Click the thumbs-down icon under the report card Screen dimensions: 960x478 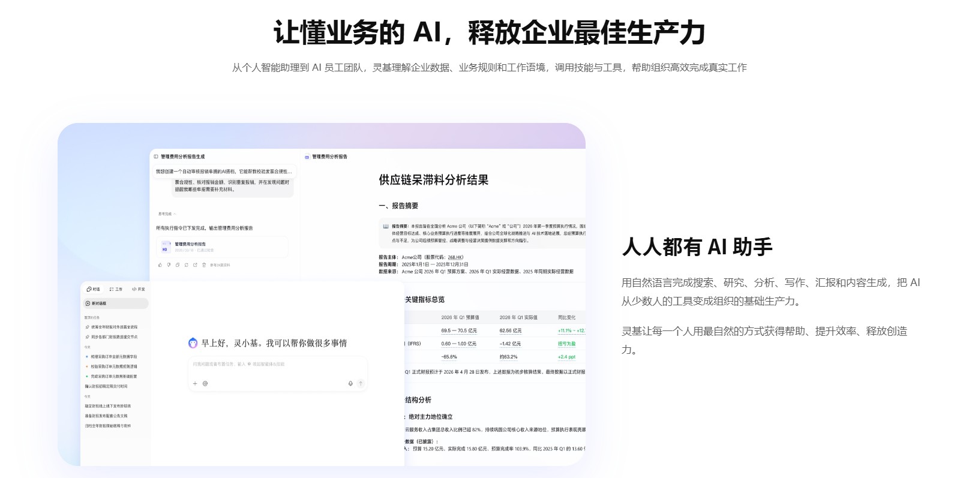pyautogui.click(x=169, y=264)
